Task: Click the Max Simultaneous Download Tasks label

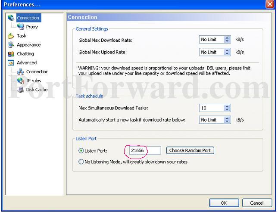Action: [x=113, y=108]
